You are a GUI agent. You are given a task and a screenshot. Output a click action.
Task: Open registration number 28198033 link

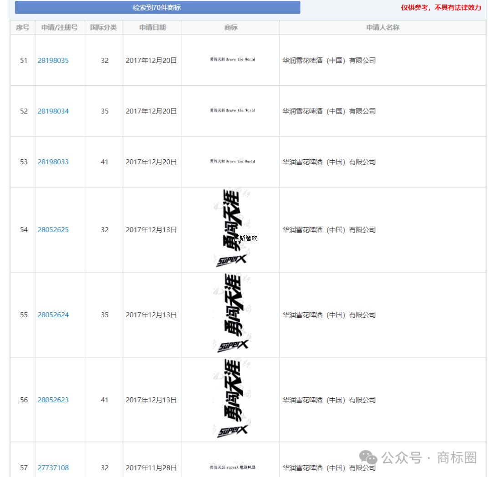point(53,162)
